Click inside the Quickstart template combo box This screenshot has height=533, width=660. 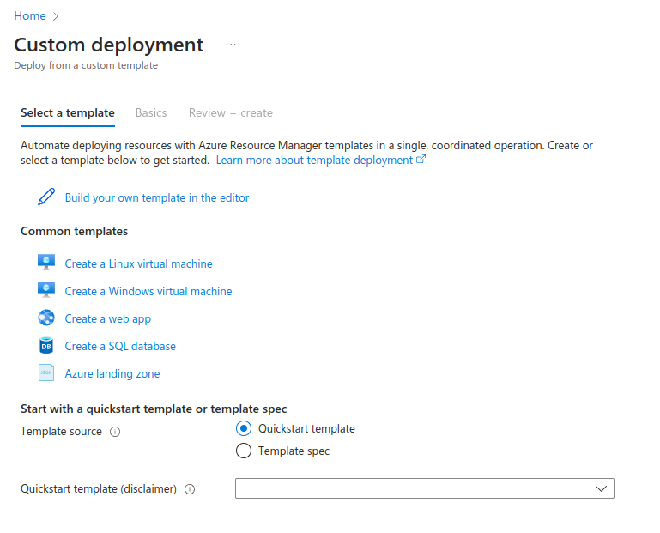coord(425,488)
